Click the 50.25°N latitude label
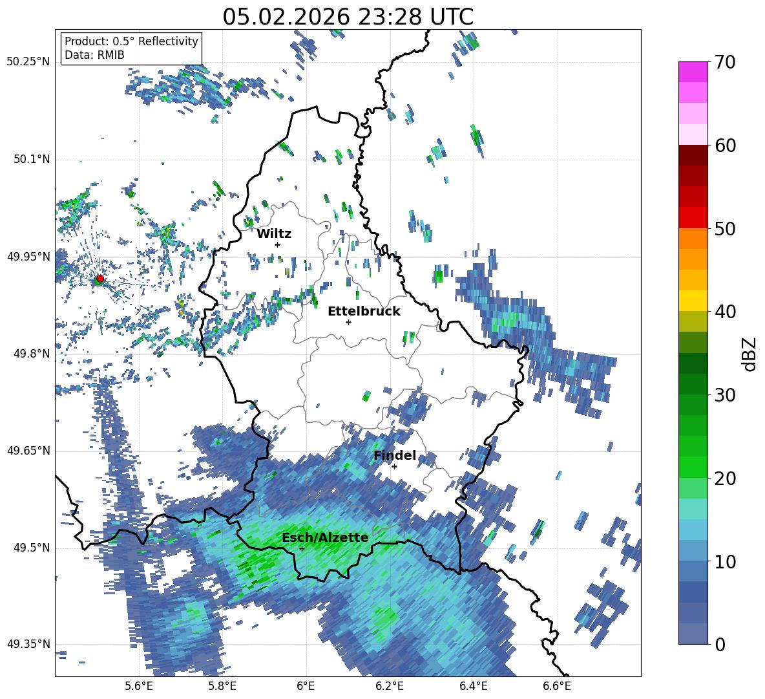The width and height of the screenshot is (765, 699). (x=28, y=63)
